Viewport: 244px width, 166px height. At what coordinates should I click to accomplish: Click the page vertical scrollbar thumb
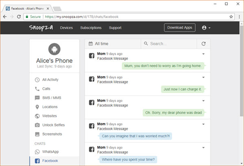(241, 71)
